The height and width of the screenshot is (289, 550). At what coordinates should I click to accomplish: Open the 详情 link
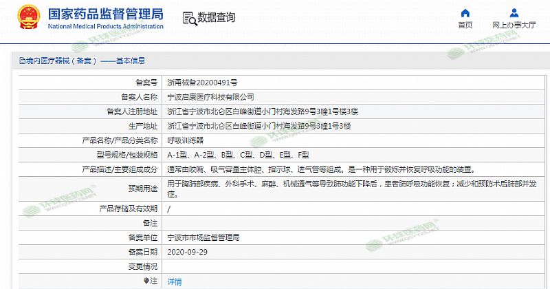pyautogui.click(x=175, y=281)
